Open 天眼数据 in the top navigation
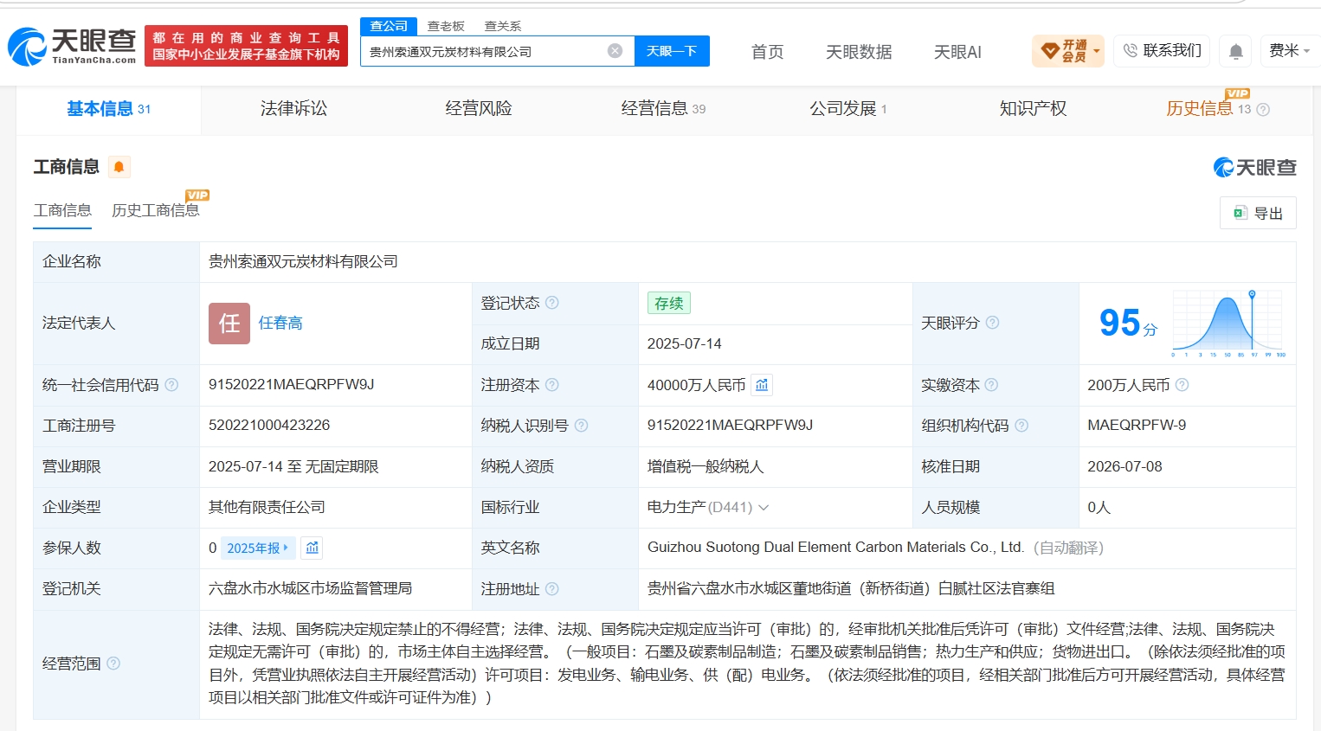The height and width of the screenshot is (731, 1321). (859, 52)
